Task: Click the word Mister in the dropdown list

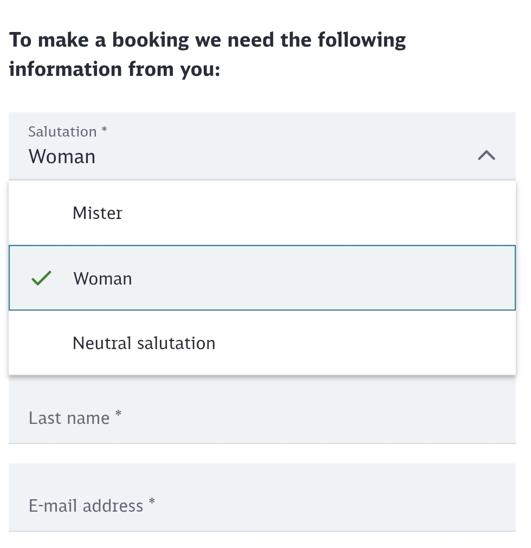Action: point(98,213)
